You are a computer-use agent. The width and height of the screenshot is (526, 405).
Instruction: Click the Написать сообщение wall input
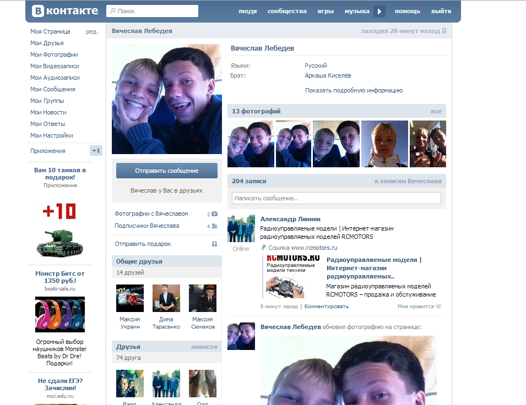point(337,198)
